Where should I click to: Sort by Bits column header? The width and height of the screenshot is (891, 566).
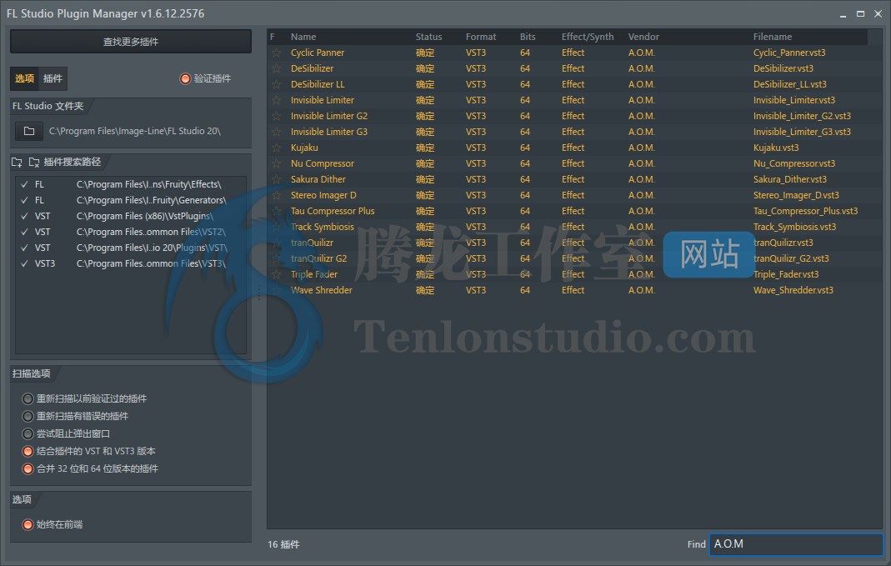(528, 37)
